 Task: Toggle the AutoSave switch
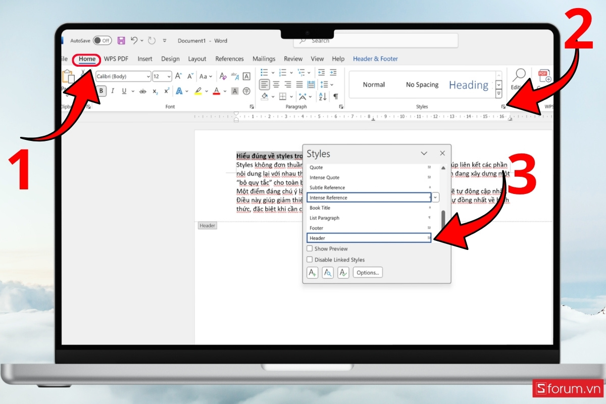(103, 40)
